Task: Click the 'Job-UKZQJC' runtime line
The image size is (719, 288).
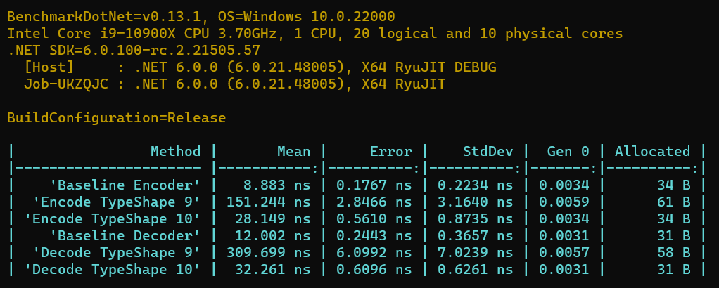Action: [x=235, y=84]
